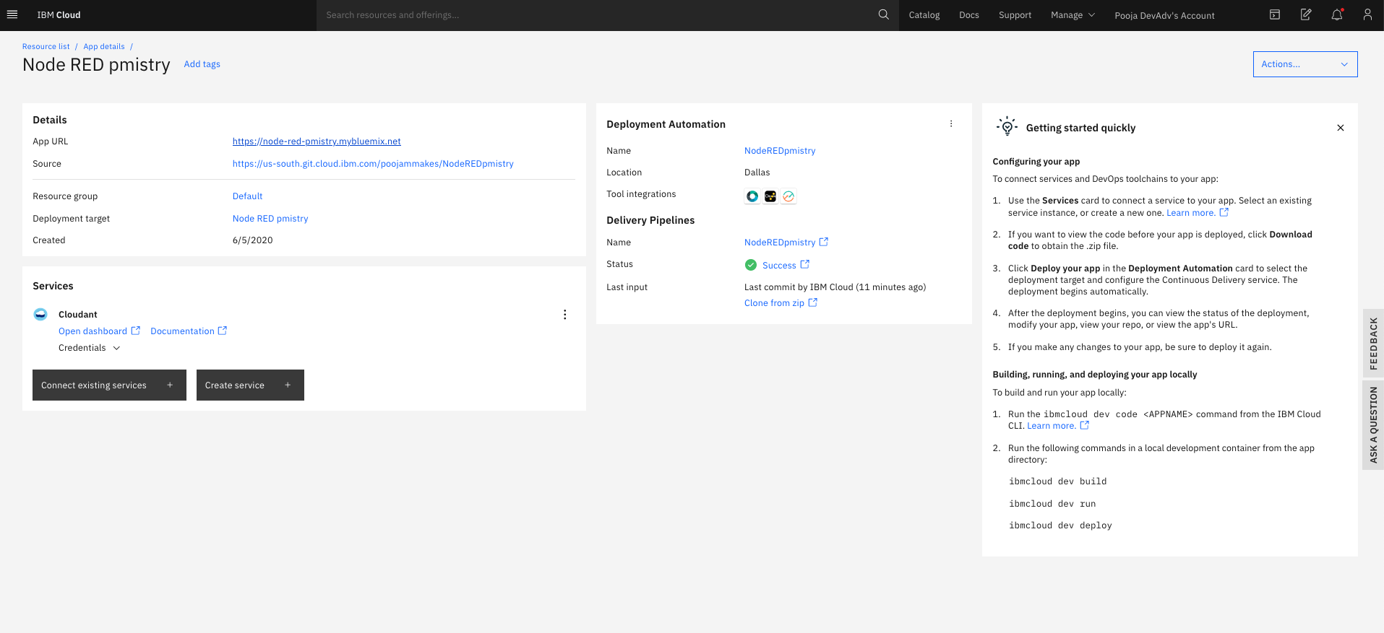Open the user profile icon
The height and width of the screenshot is (633, 1384).
[x=1367, y=14]
